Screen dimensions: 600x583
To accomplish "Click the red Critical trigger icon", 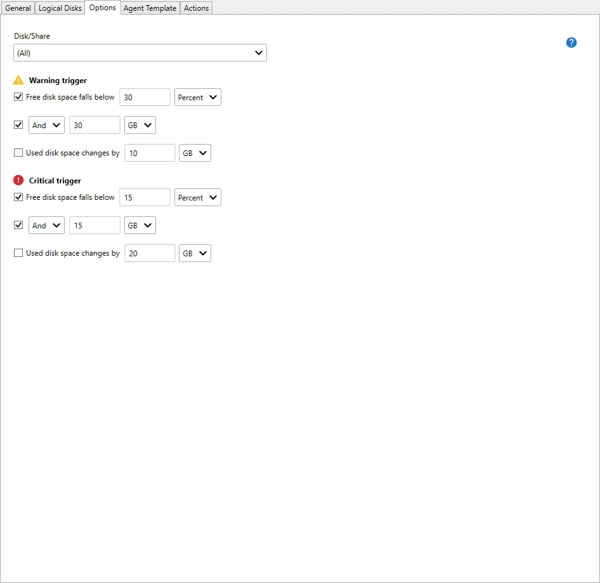I will tap(18, 181).
